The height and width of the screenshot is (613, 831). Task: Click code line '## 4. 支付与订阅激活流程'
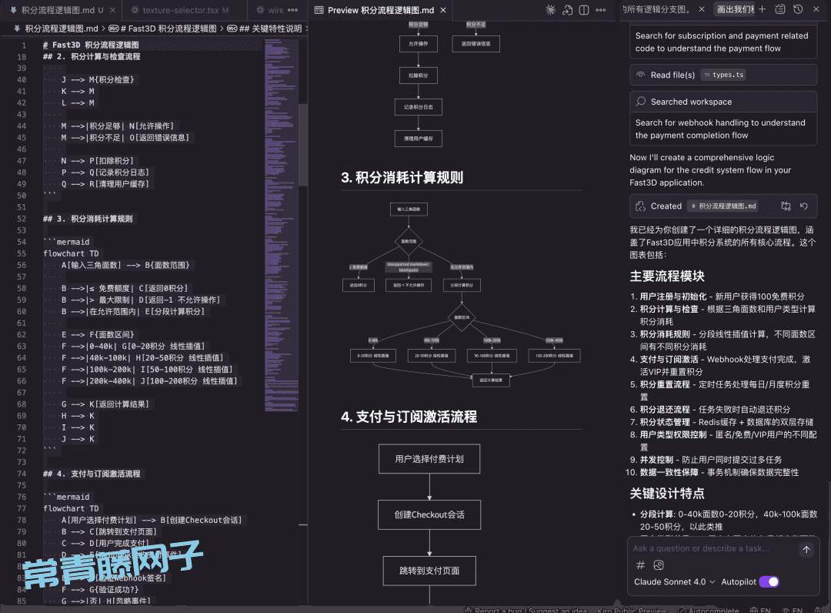pos(92,474)
